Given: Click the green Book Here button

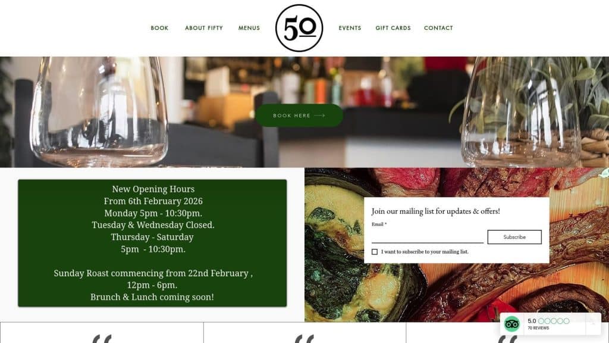Looking at the screenshot, I should (x=299, y=116).
